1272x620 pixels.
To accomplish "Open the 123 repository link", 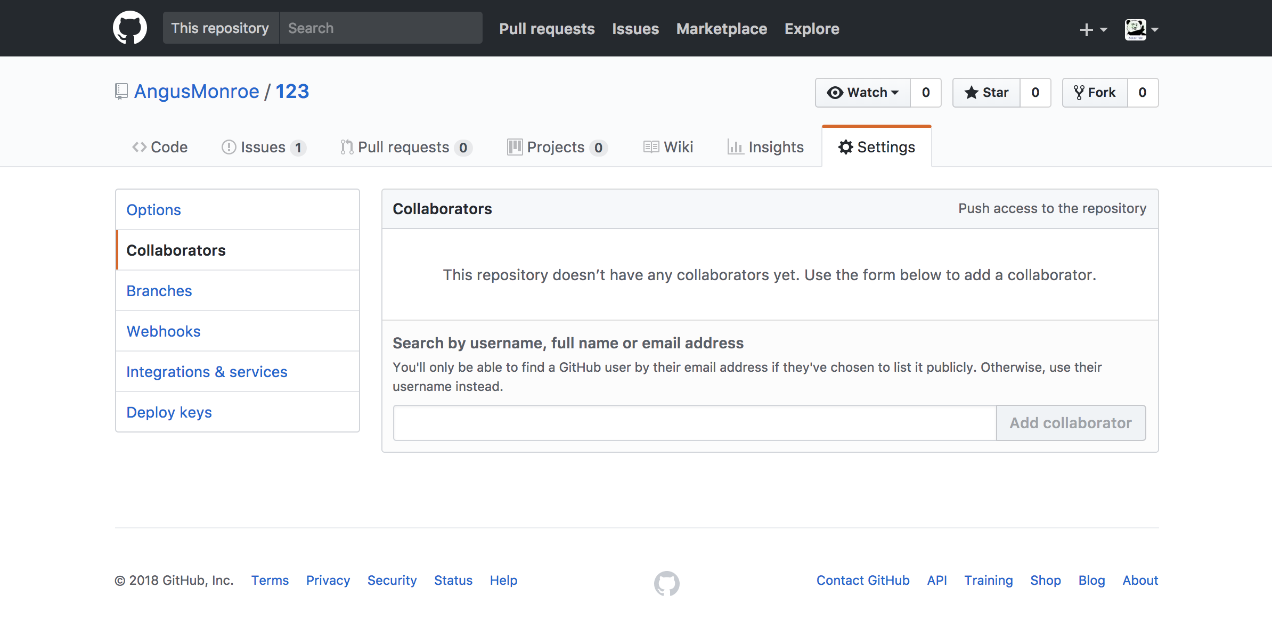I will click(292, 92).
